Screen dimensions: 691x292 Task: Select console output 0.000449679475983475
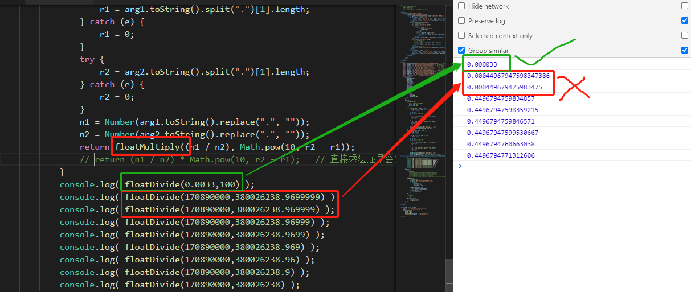coord(504,87)
